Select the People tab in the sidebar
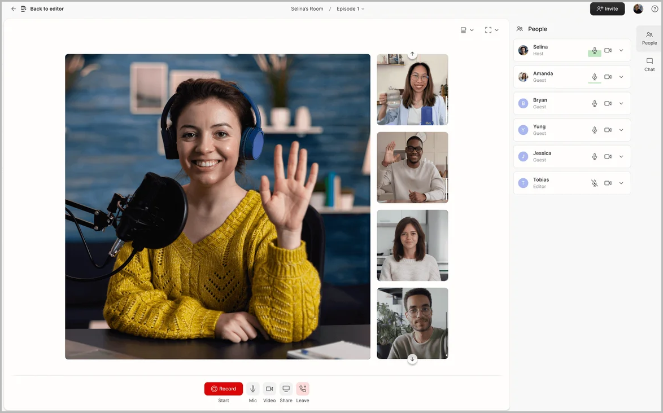The width and height of the screenshot is (663, 413). tap(649, 38)
